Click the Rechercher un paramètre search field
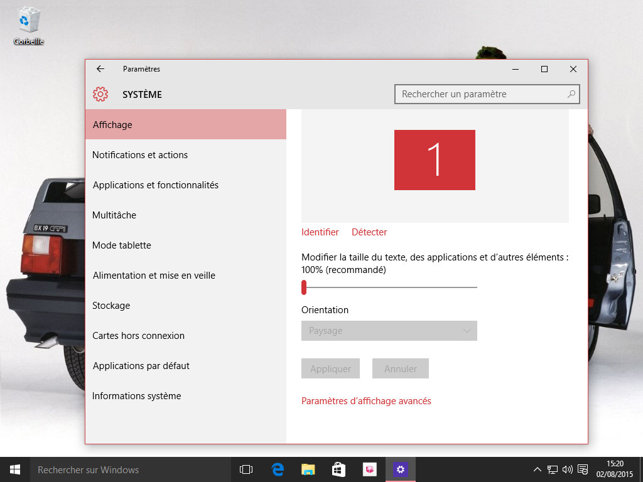Viewport: 643px width, 482px height. pyautogui.click(x=480, y=94)
